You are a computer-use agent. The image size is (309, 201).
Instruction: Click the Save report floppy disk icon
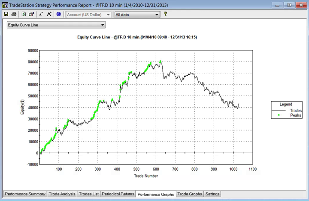pos(6,14)
